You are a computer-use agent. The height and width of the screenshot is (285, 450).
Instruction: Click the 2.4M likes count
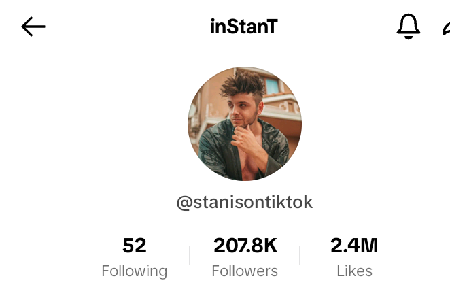click(x=354, y=246)
